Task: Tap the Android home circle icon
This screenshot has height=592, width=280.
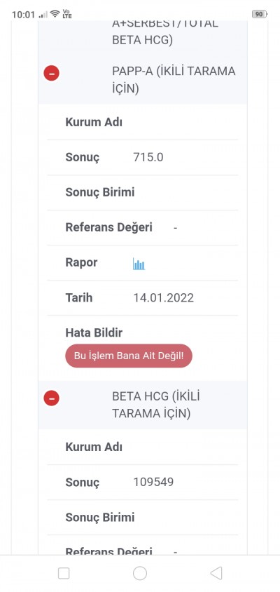Action: (x=140, y=573)
